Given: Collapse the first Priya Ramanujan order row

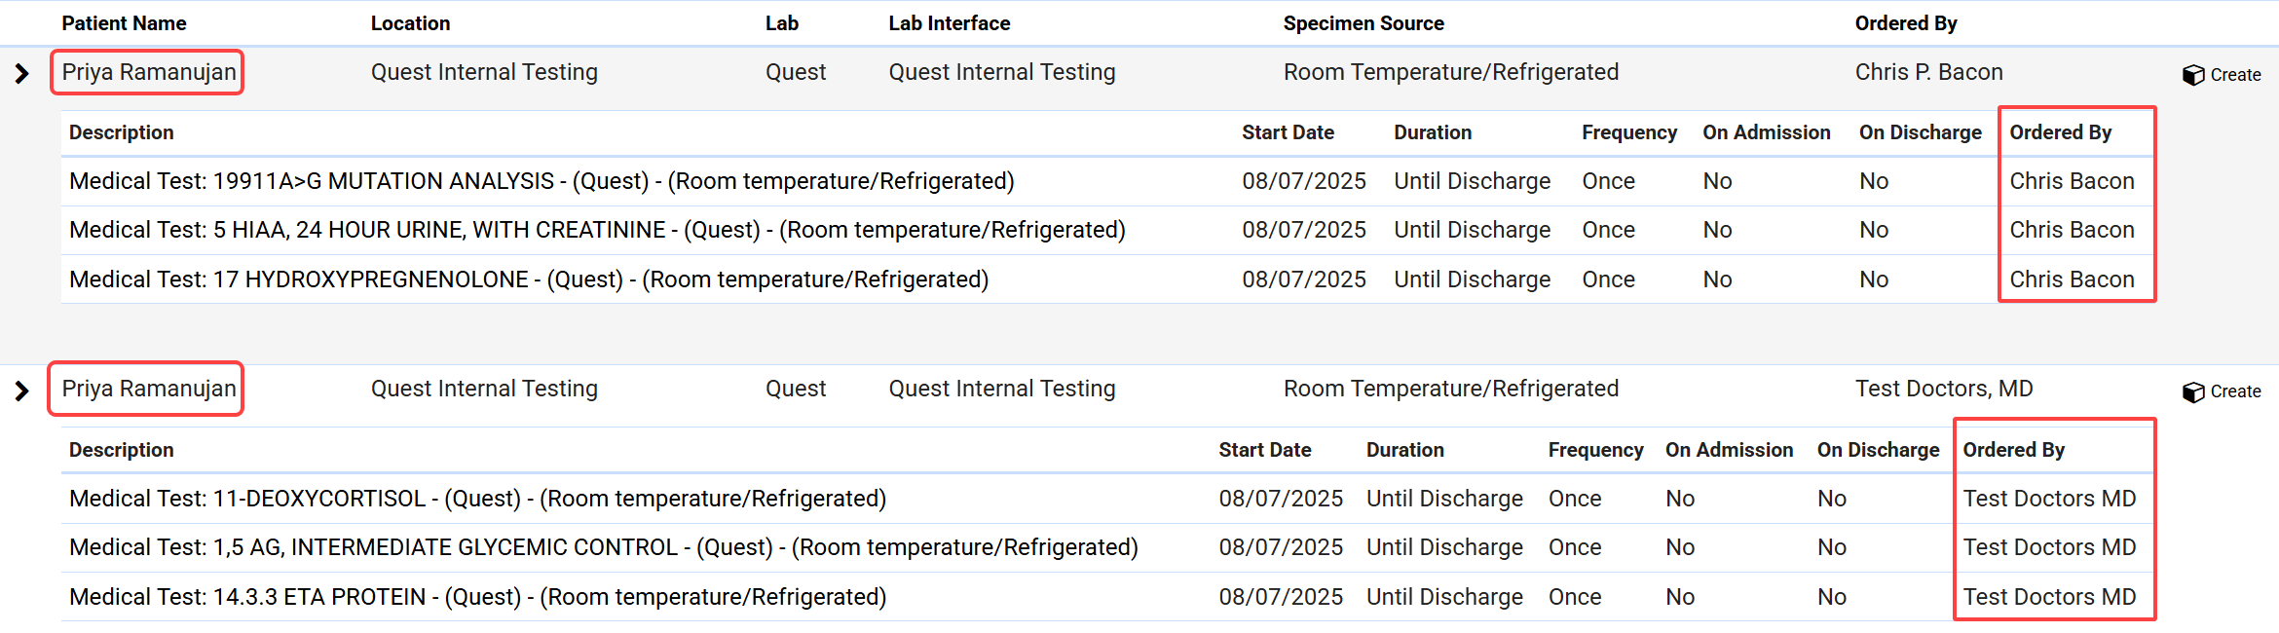Looking at the screenshot, I should tap(22, 73).
